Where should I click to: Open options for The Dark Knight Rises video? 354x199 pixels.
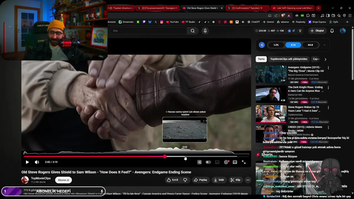(x=328, y=88)
